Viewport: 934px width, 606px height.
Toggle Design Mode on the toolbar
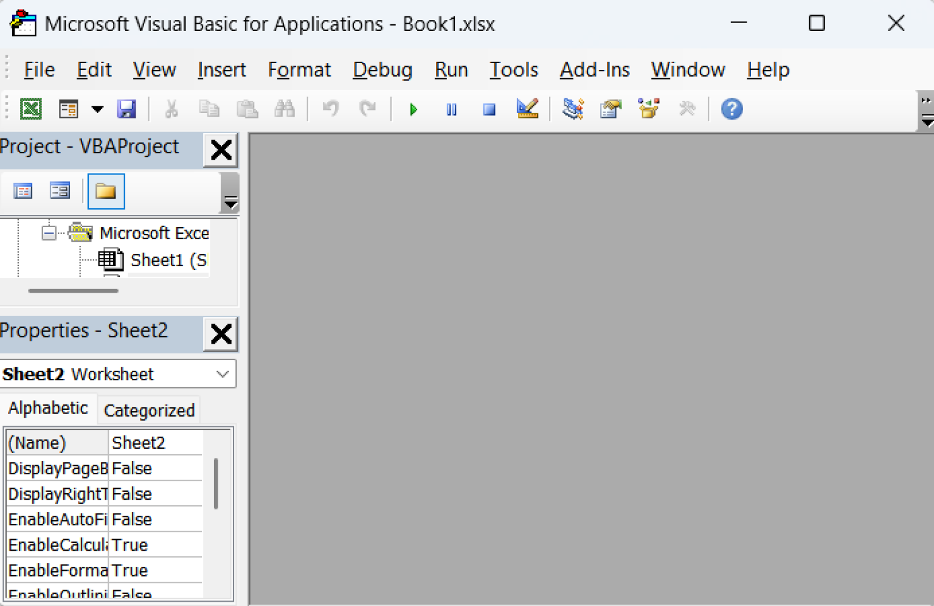click(527, 109)
